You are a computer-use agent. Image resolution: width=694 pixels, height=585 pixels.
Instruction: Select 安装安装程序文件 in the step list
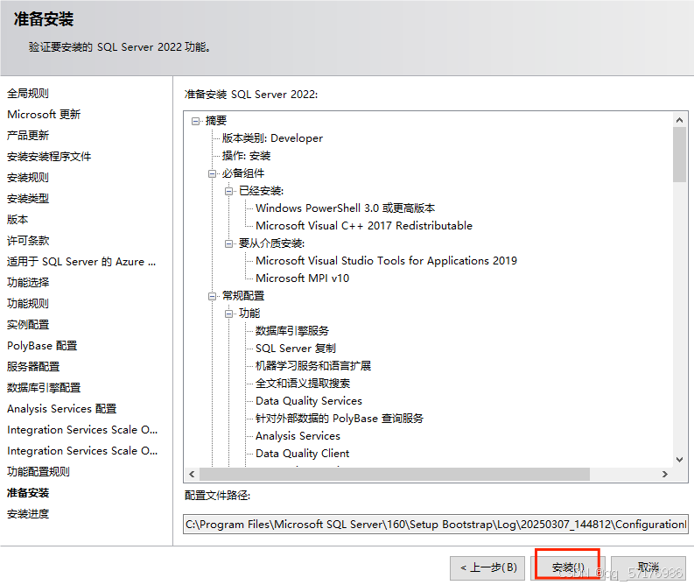pos(49,157)
